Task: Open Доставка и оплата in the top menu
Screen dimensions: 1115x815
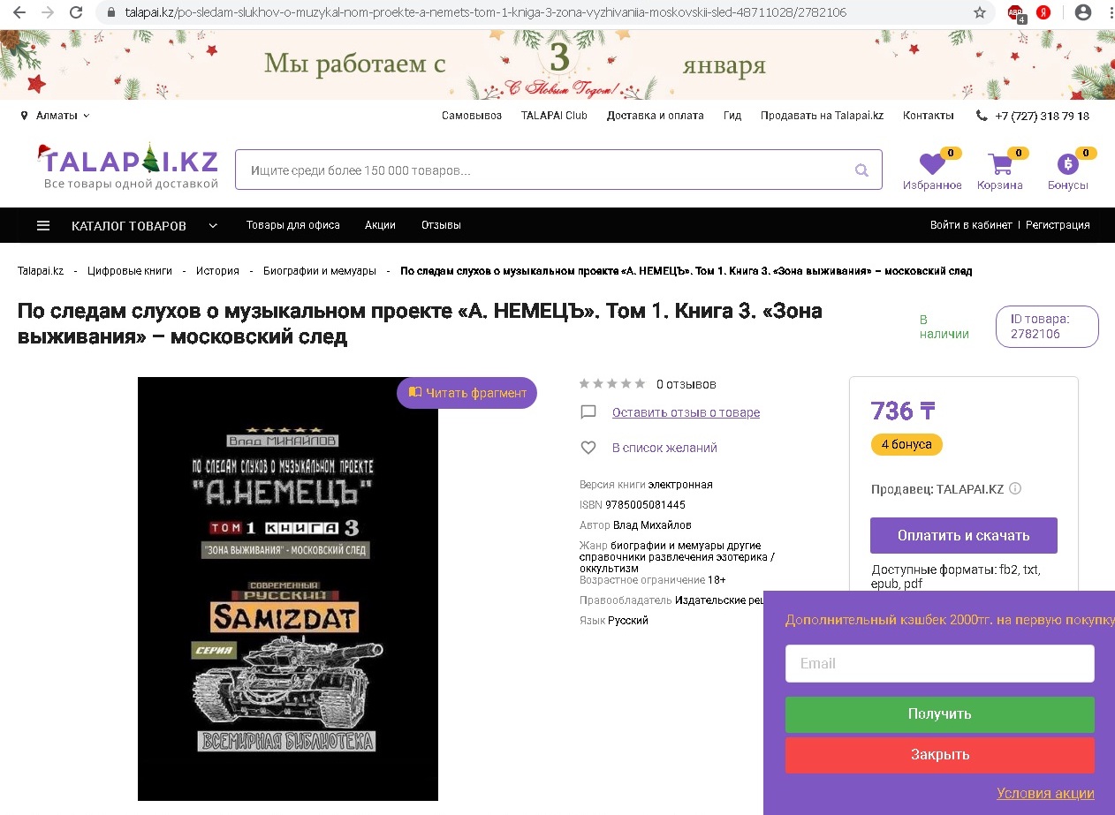Action: 655,116
